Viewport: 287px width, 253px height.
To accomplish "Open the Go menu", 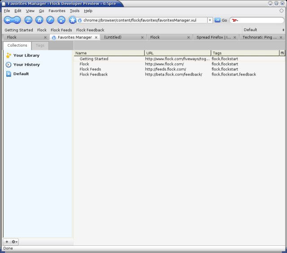I will (41, 11).
